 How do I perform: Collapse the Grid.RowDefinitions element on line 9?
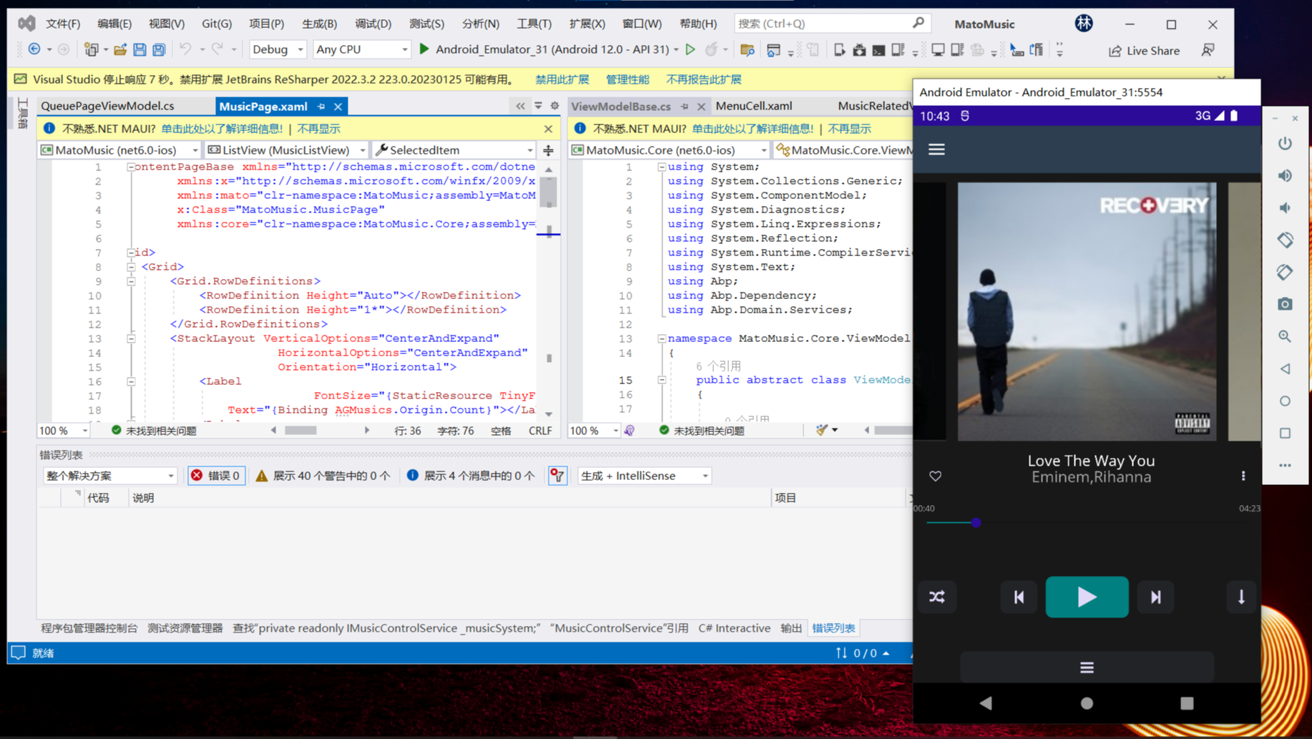(131, 281)
